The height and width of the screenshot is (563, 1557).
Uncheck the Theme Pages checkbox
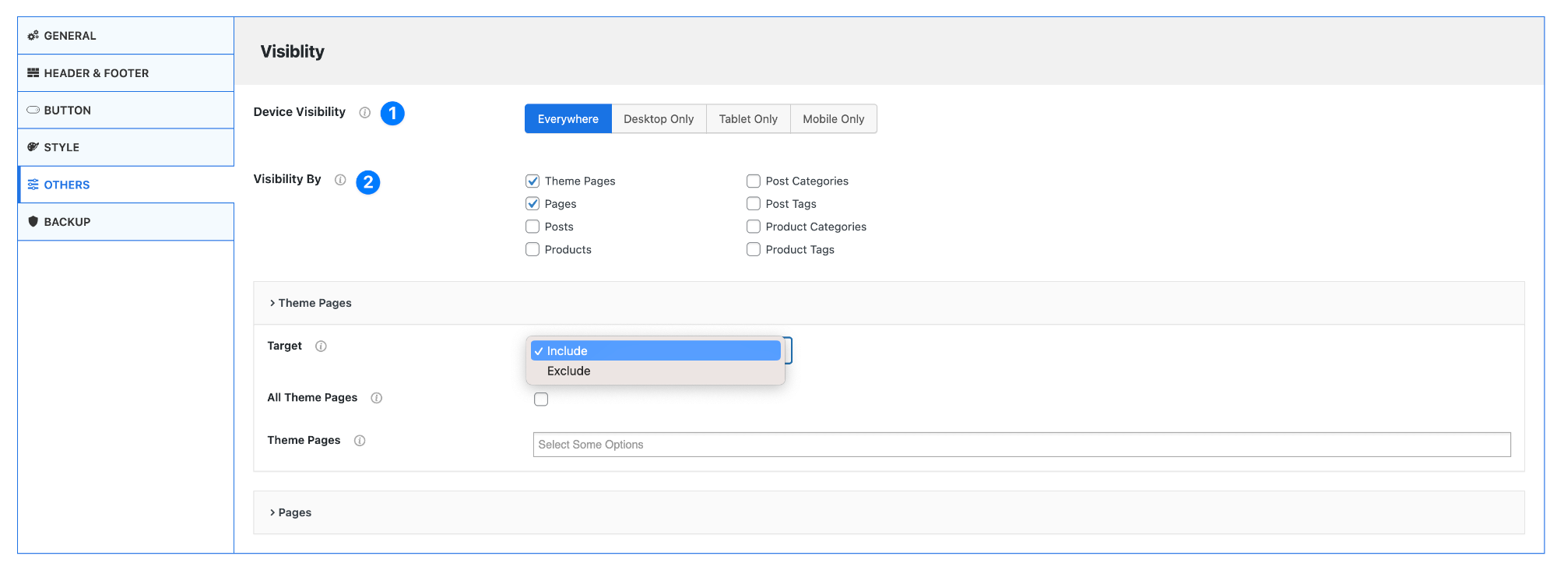(532, 181)
